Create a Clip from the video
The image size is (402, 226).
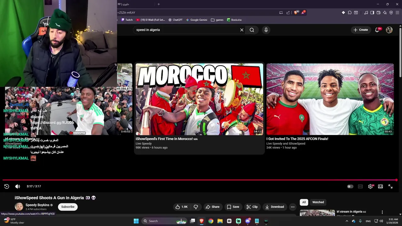252,207
